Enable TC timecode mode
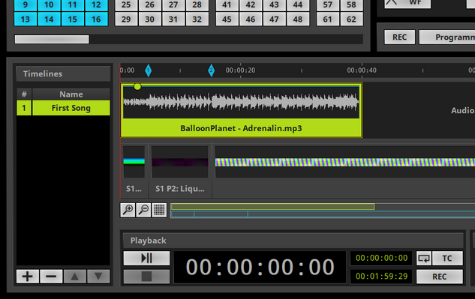Screen dimensions: 475x299 (x=447, y=258)
